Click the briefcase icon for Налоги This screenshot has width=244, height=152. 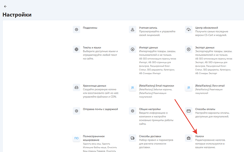point(188,138)
